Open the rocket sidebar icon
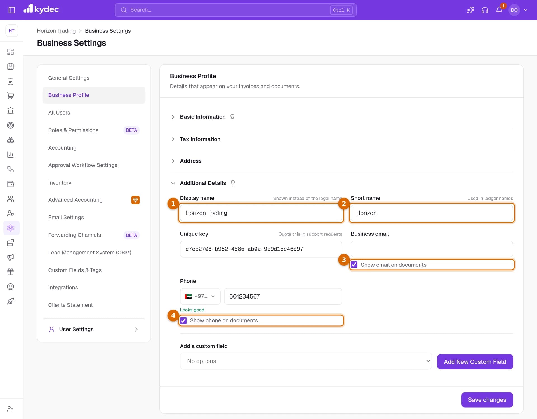This screenshot has width=537, height=419. pos(10,301)
